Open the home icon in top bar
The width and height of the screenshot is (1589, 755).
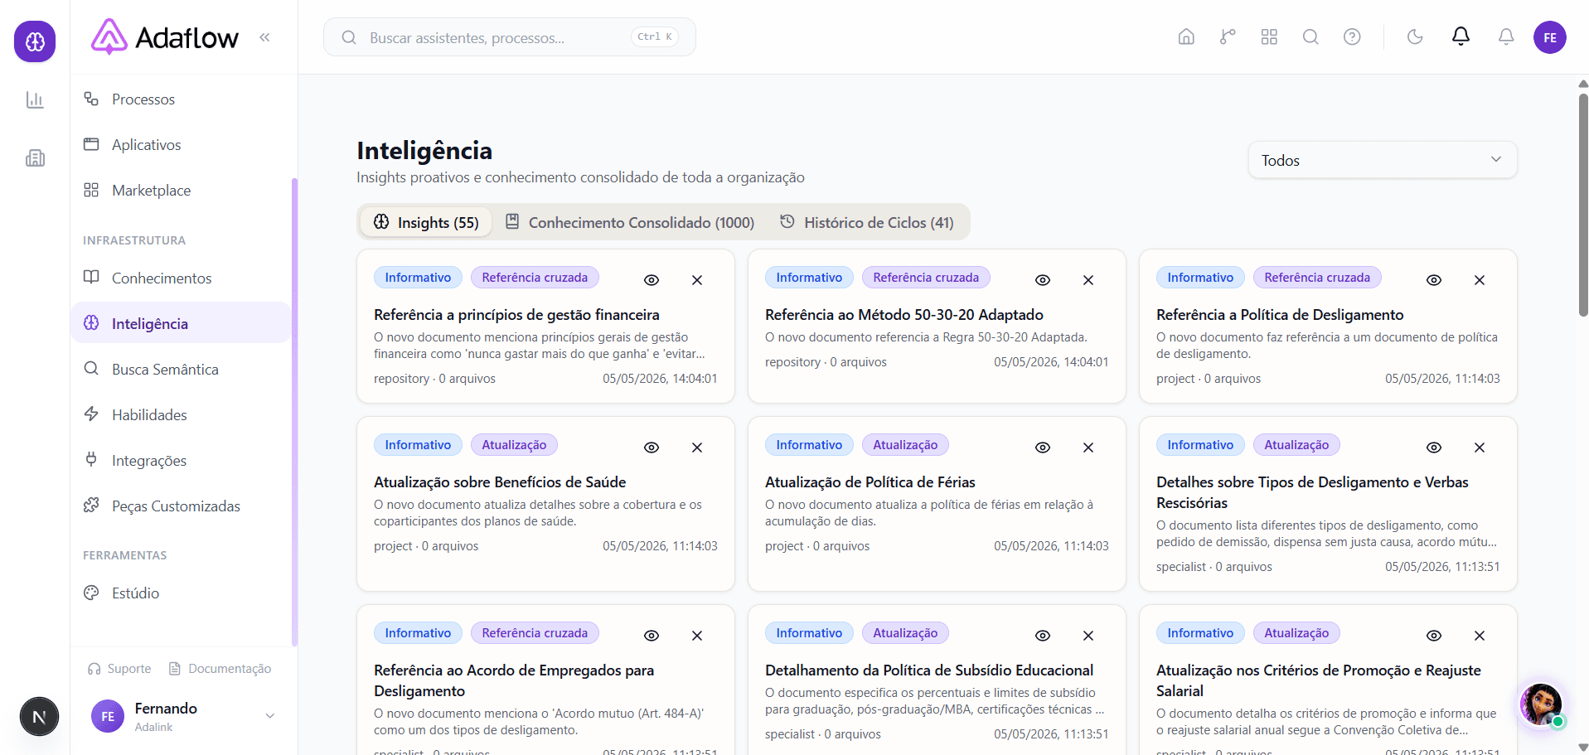pyautogui.click(x=1186, y=37)
